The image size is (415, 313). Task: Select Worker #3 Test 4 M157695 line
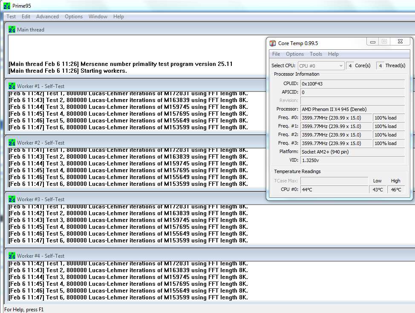tap(128, 227)
